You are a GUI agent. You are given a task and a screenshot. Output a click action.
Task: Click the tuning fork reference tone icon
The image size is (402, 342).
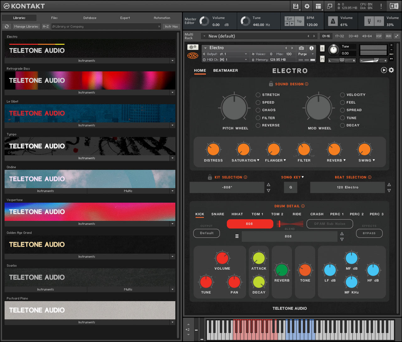pos(369,21)
